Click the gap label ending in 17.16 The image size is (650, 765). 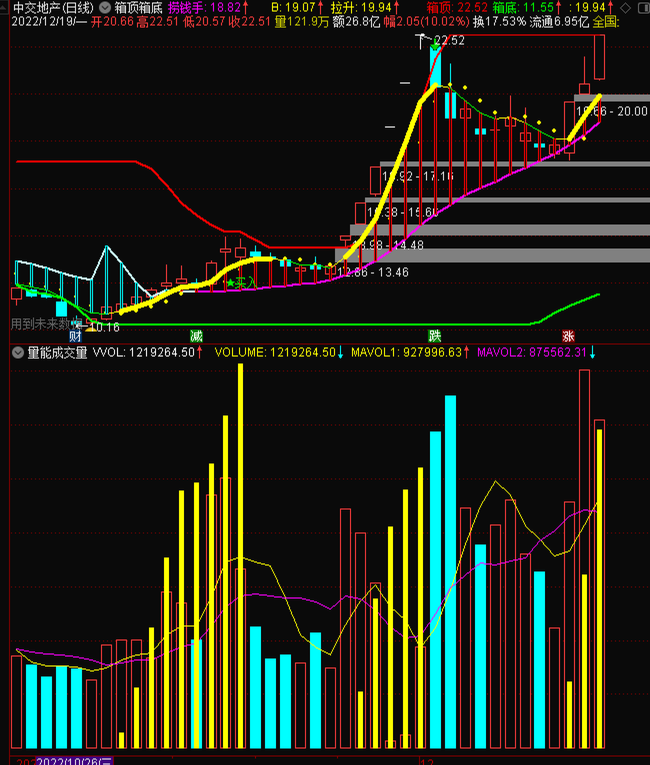point(418,176)
